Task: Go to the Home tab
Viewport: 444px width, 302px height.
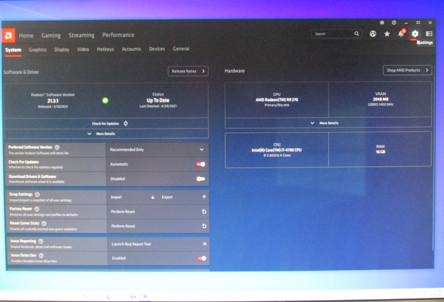Action: click(x=26, y=36)
